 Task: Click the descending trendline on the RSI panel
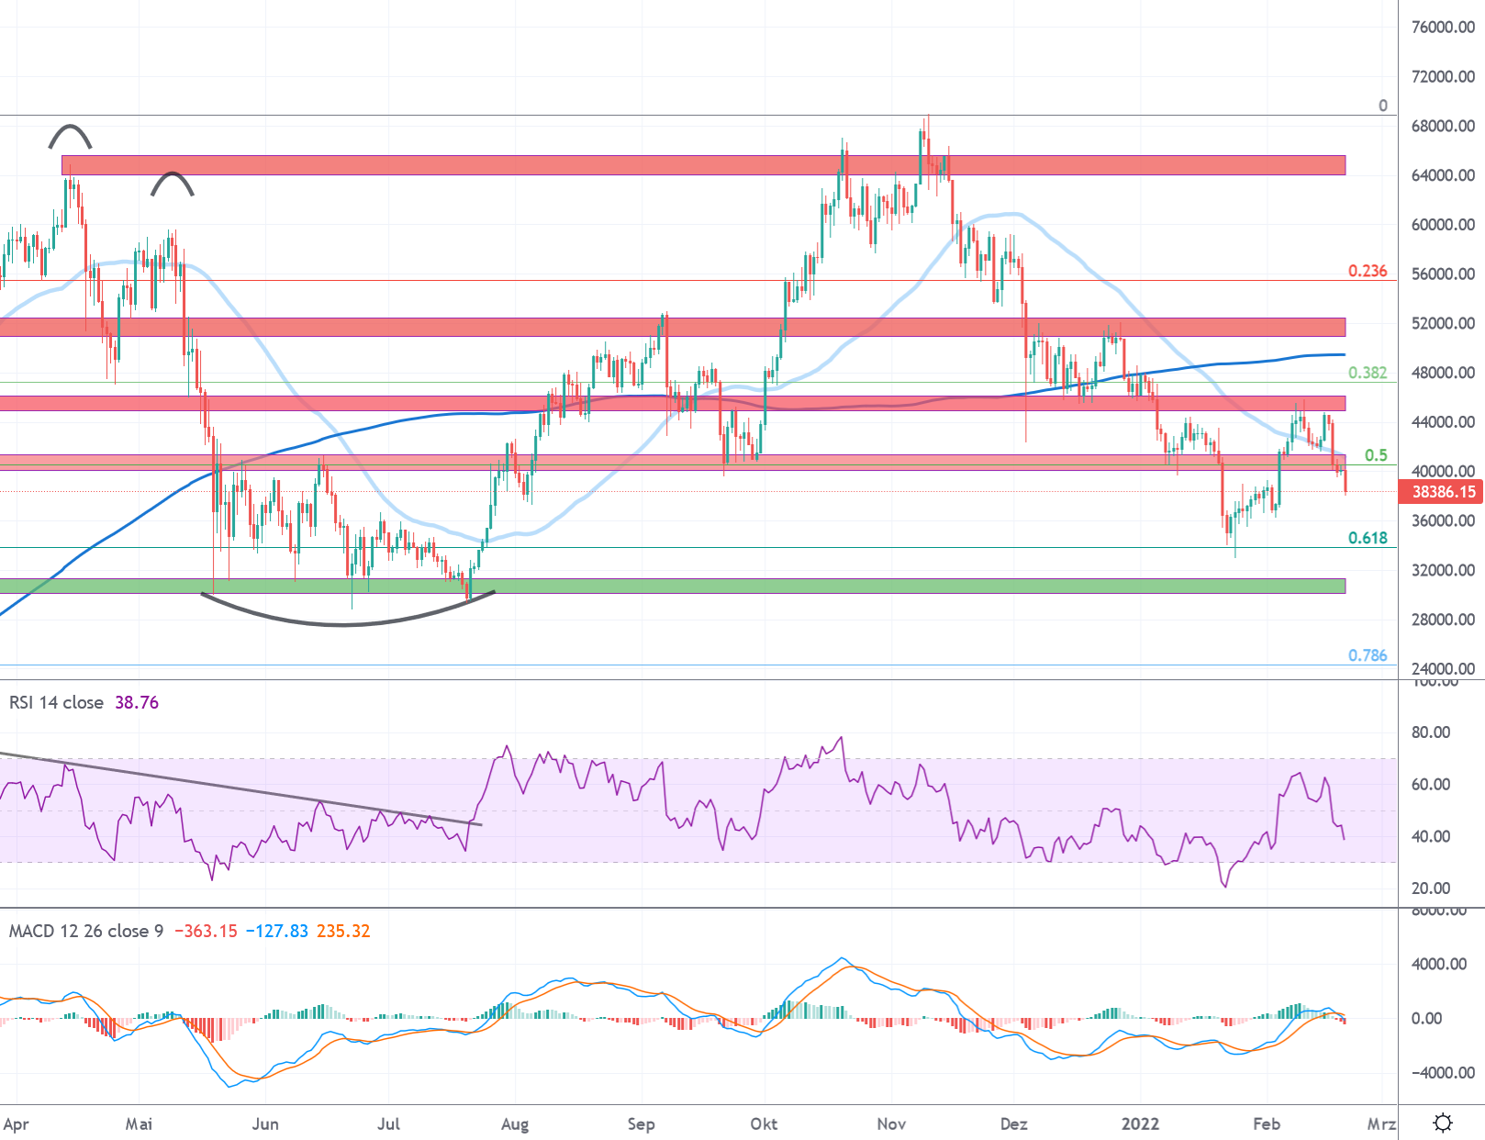tap(239, 788)
